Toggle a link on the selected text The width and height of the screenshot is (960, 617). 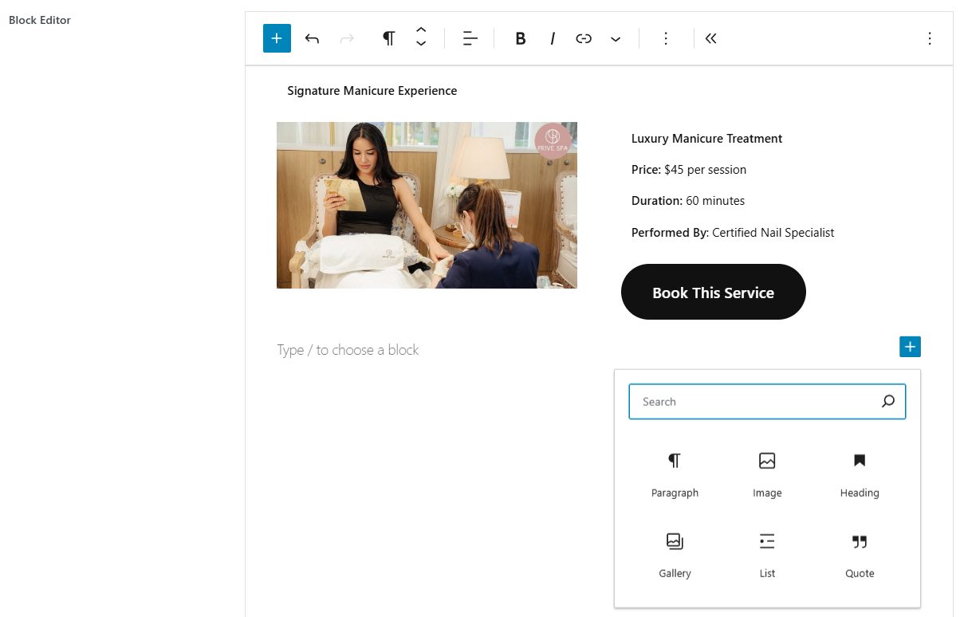[x=583, y=37]
